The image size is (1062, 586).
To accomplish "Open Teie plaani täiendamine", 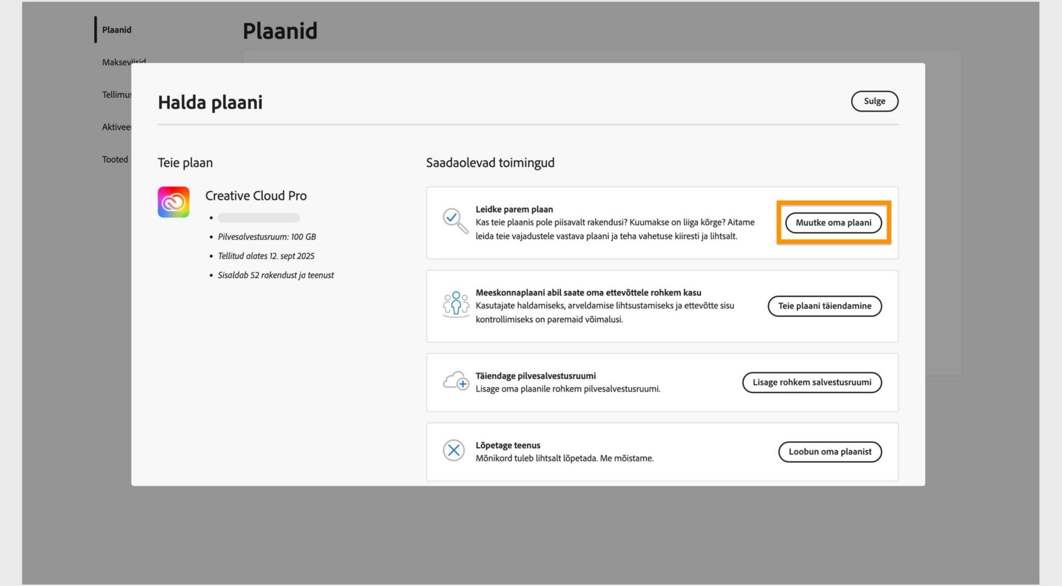I will 825,306.
